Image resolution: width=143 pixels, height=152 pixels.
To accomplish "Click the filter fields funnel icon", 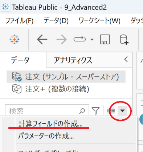I will tap(96, 111).
